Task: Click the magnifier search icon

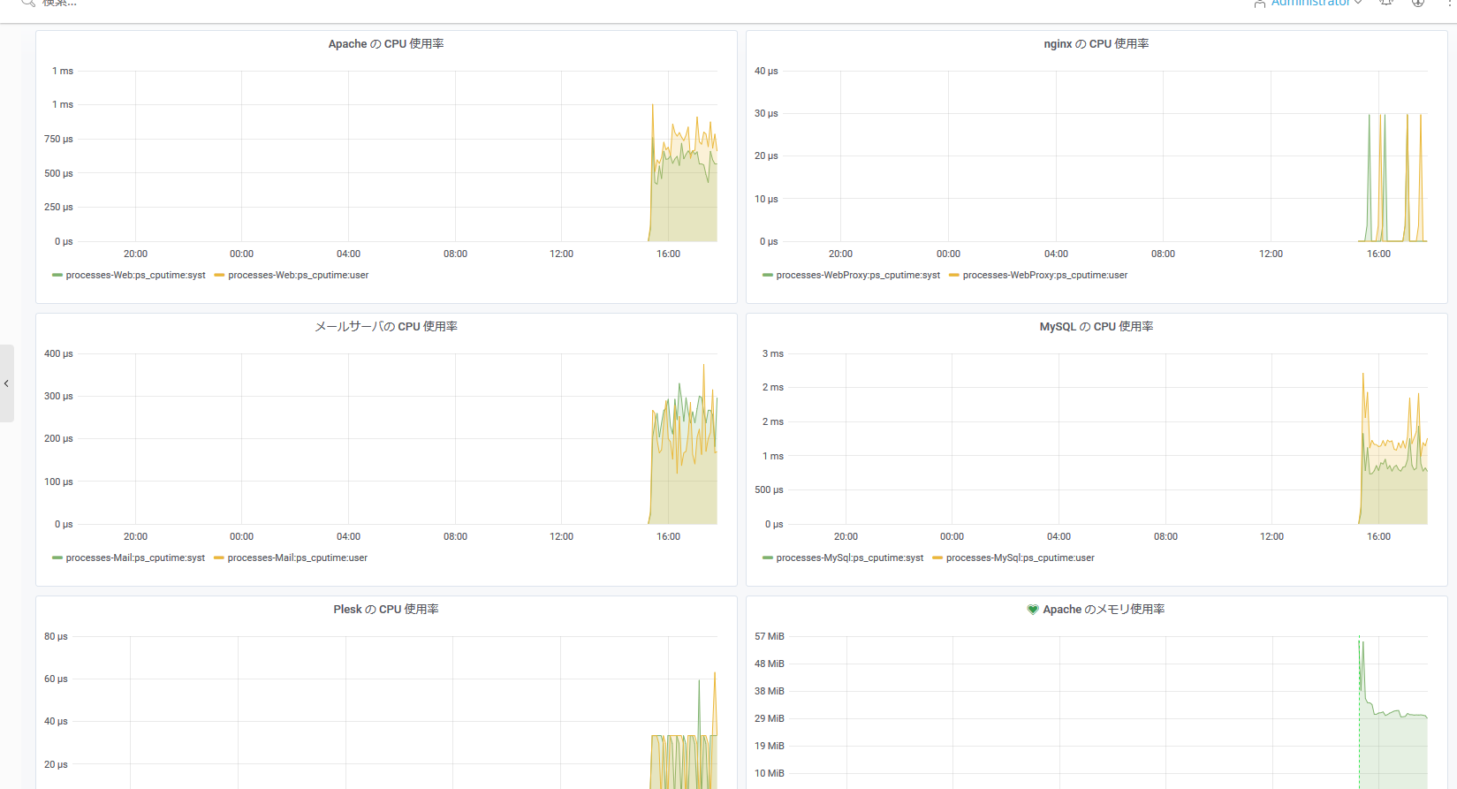Action: click(x=28, y=3)
